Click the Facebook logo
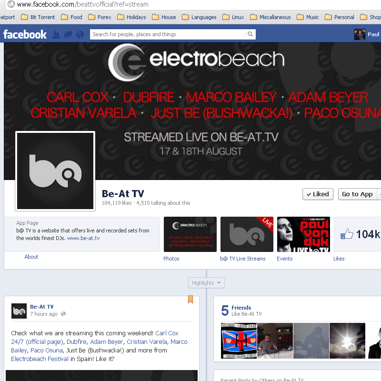This screenshot has width=381, height=381. coord(25,34)
